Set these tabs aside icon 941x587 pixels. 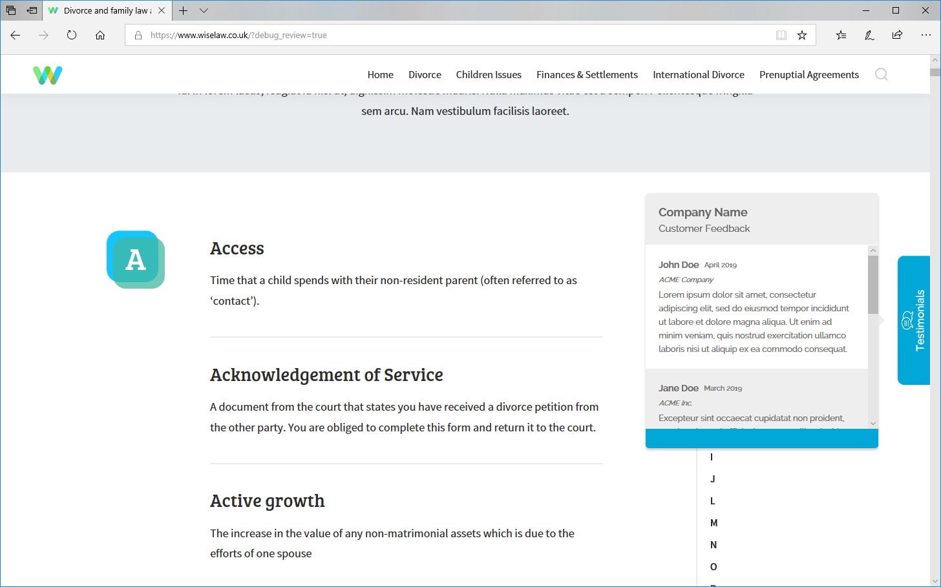[32, 10]
